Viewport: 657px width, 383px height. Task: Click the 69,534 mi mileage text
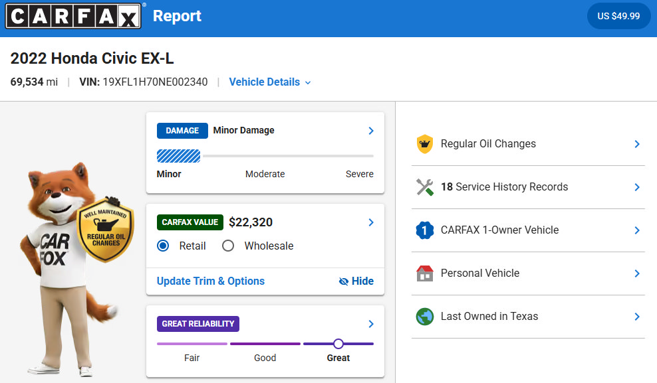(x=34, y=82)
